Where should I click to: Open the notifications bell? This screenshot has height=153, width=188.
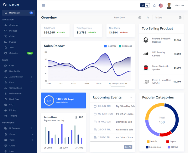tap(154, 5)
